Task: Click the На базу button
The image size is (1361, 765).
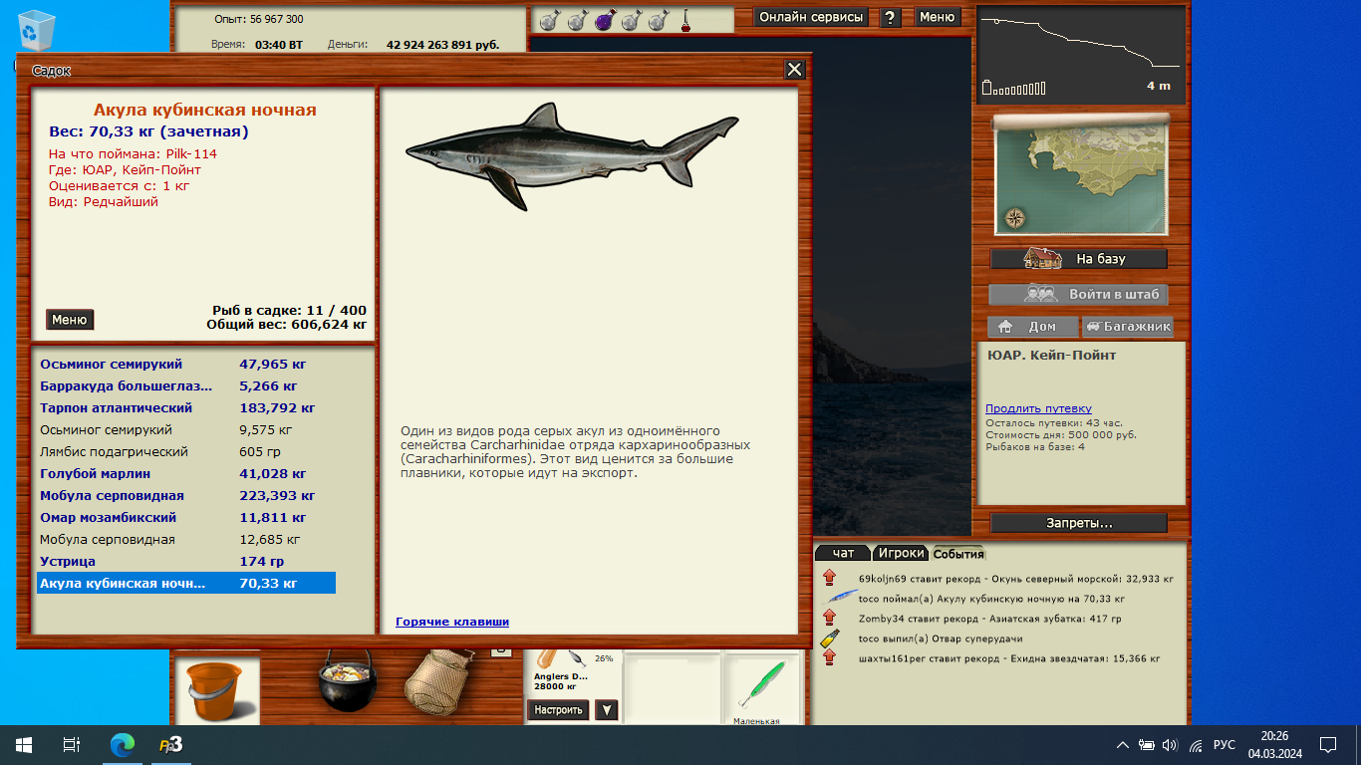Action: pyautogui.click(x=1079, y=259)
